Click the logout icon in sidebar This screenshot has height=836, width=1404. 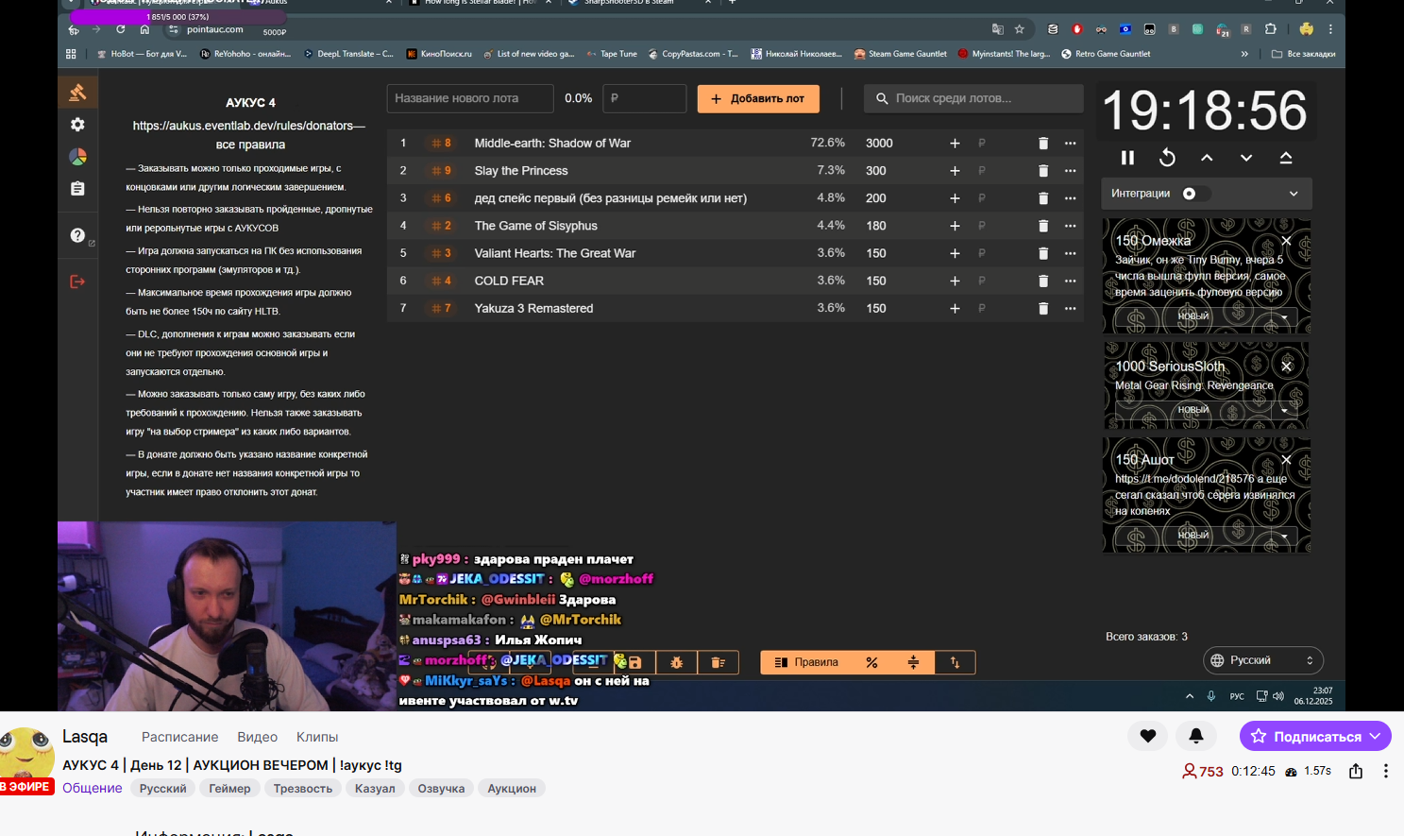[77, 282]
